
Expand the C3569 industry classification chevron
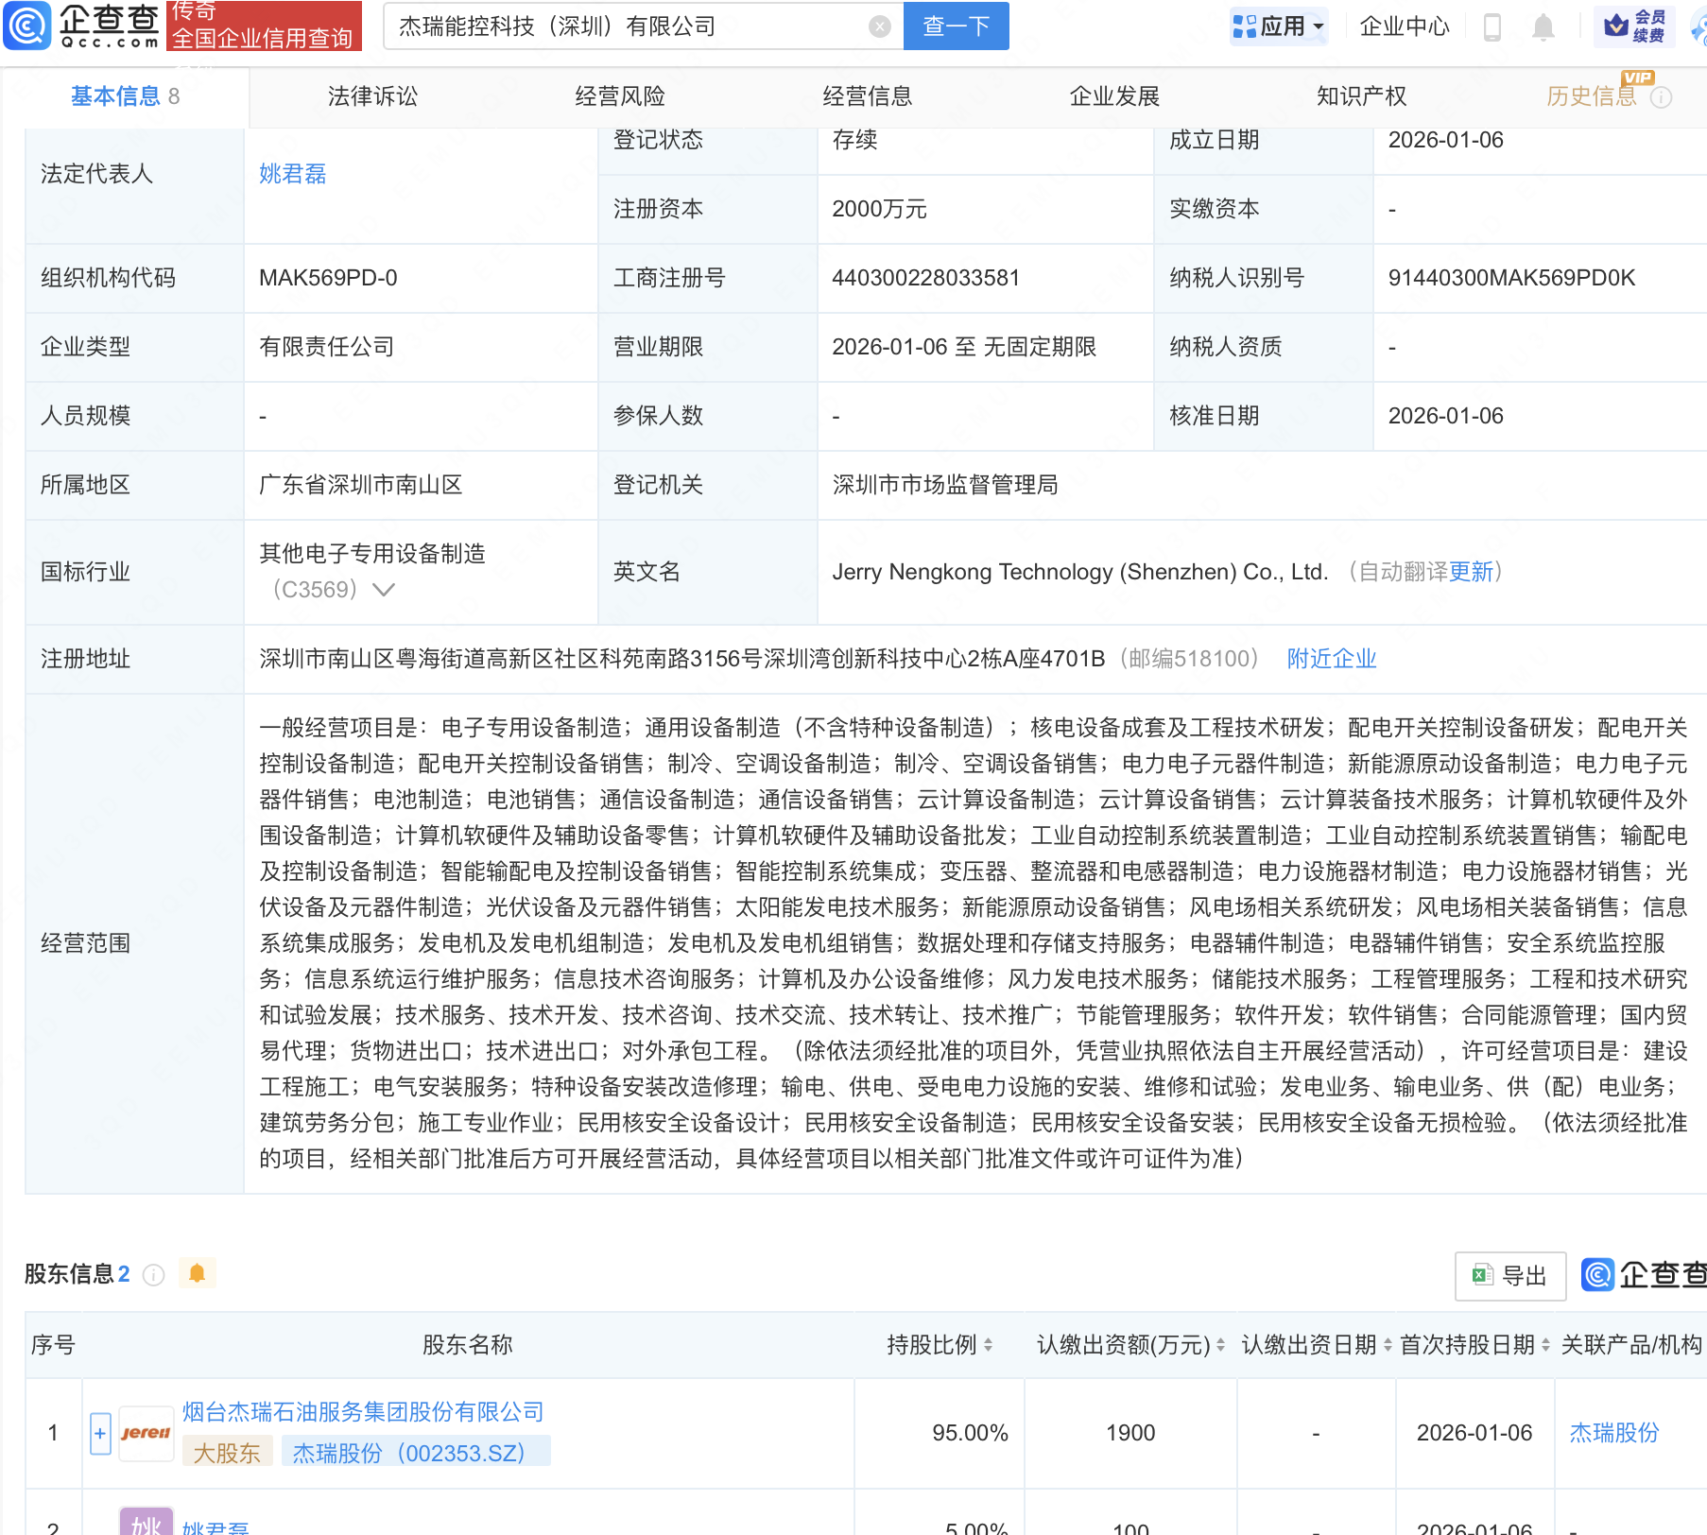click(x=384, y=589)
